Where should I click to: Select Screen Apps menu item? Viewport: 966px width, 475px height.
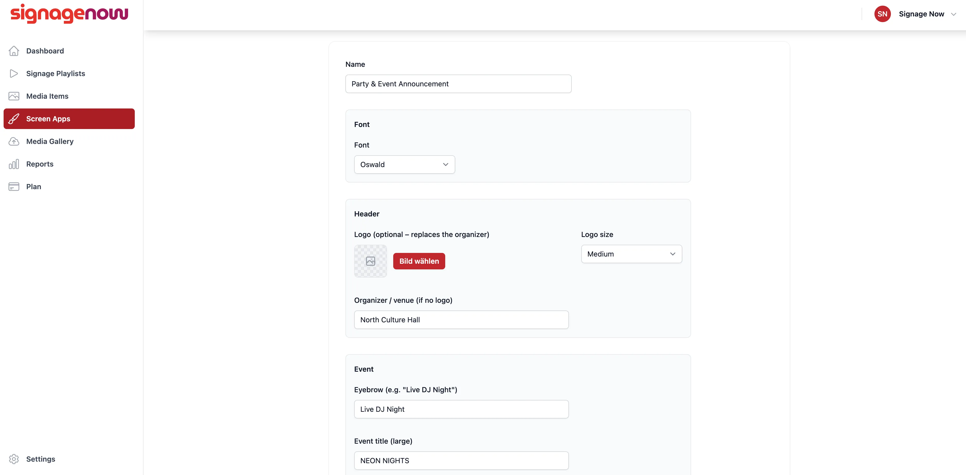point(69,119)
